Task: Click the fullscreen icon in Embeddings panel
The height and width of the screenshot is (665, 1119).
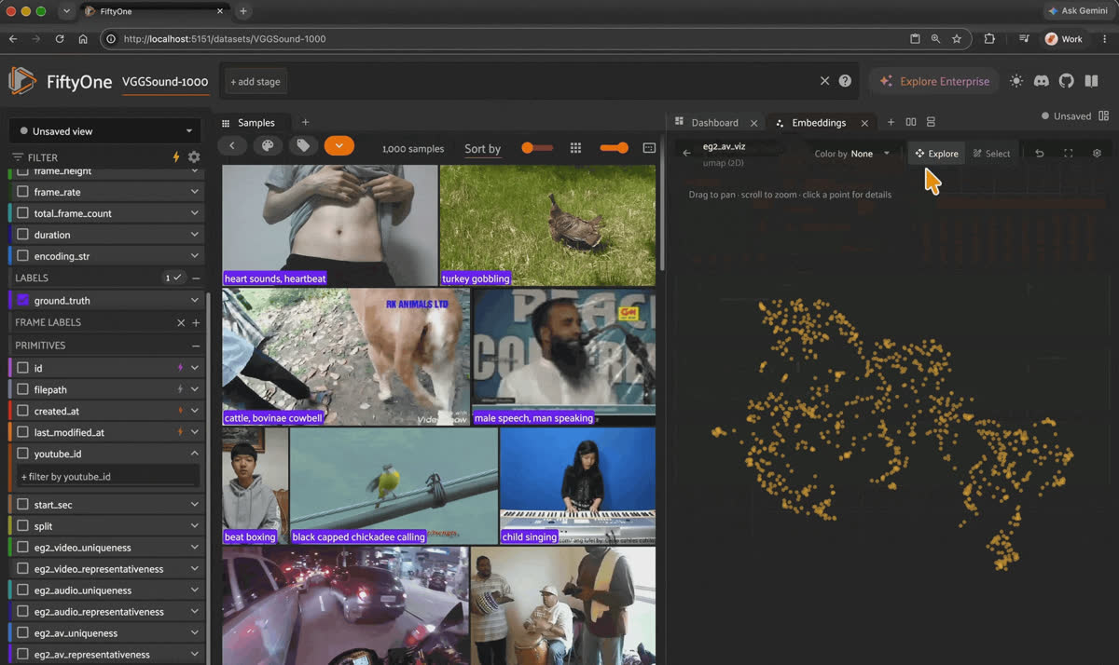Action: (x=1069, y=154)
